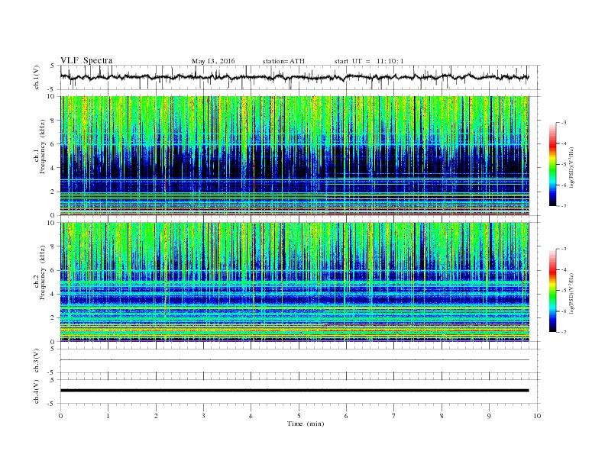Click the log(PSD) label beside ch.1 colorbar
Image resolution: width=605 pixels, height=467 pixels.
(572, 167)
